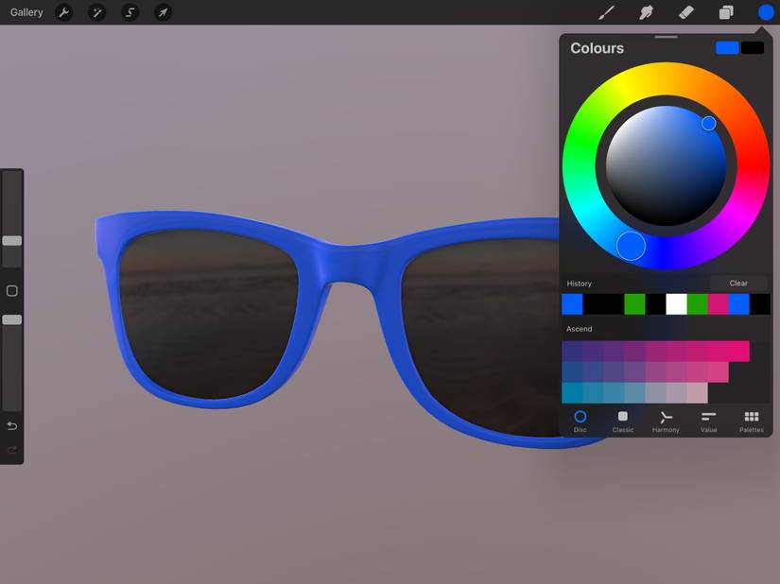This screenshot has width=780, height=584.
Task: Activate the Selection tool
Action: [x=130, y=12]
